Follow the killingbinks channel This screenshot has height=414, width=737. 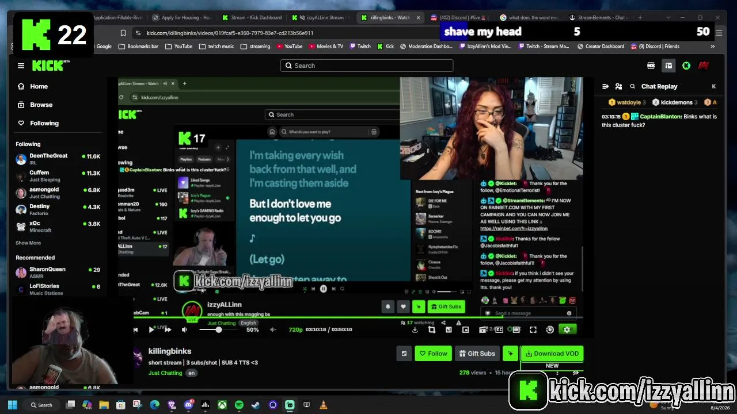click(433, 354)
